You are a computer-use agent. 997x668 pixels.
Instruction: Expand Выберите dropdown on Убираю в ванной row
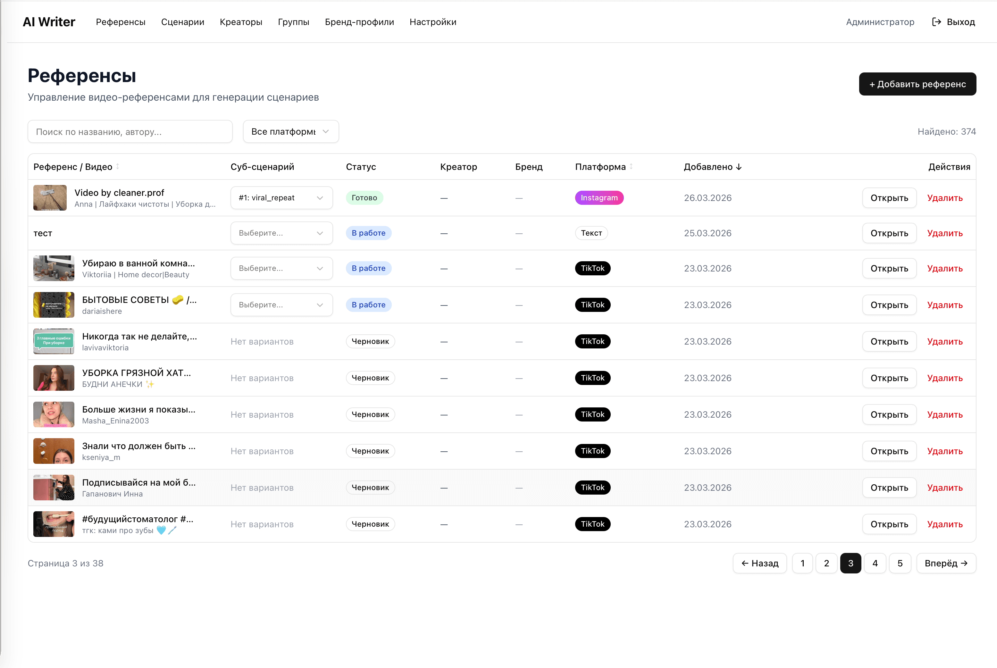(x=281, y=268)
